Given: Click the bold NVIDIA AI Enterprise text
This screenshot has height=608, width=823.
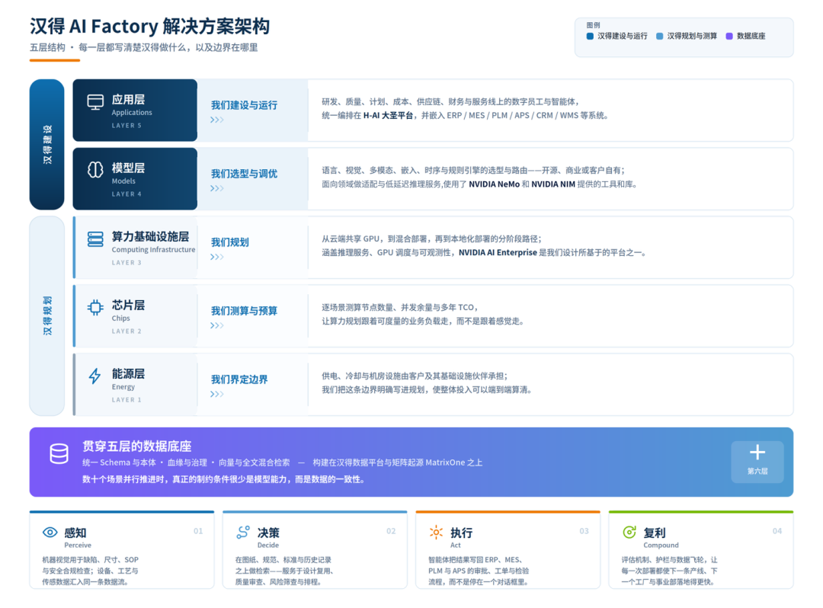Looking at the screenshot, I should [498, 253].
